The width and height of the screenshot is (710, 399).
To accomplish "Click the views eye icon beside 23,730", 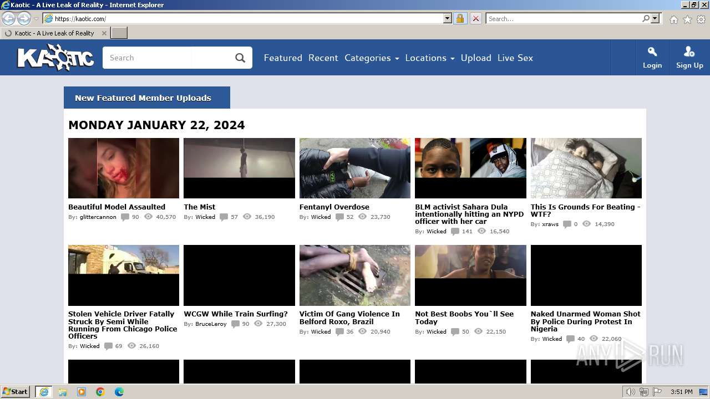I will point(363,217).
